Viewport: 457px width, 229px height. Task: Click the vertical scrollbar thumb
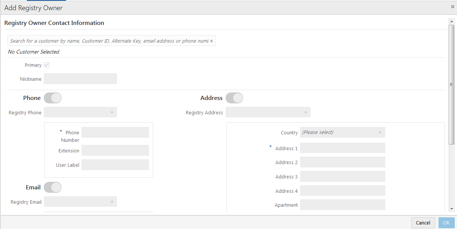(x=452, y=85)
